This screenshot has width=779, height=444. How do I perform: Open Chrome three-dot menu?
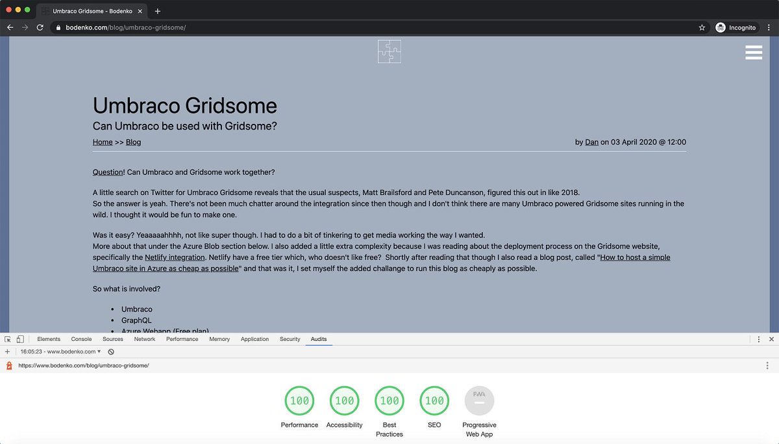pos(768,28)
